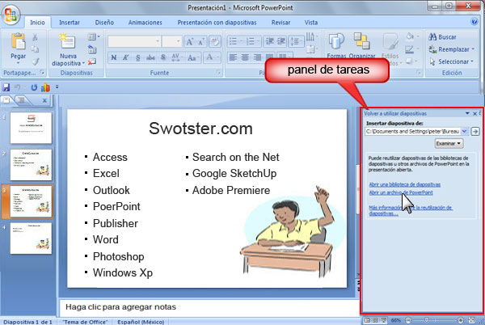Open Customize Quick Access Toolbar dropdown
The image size is (485, 325).
coord(57,87)
